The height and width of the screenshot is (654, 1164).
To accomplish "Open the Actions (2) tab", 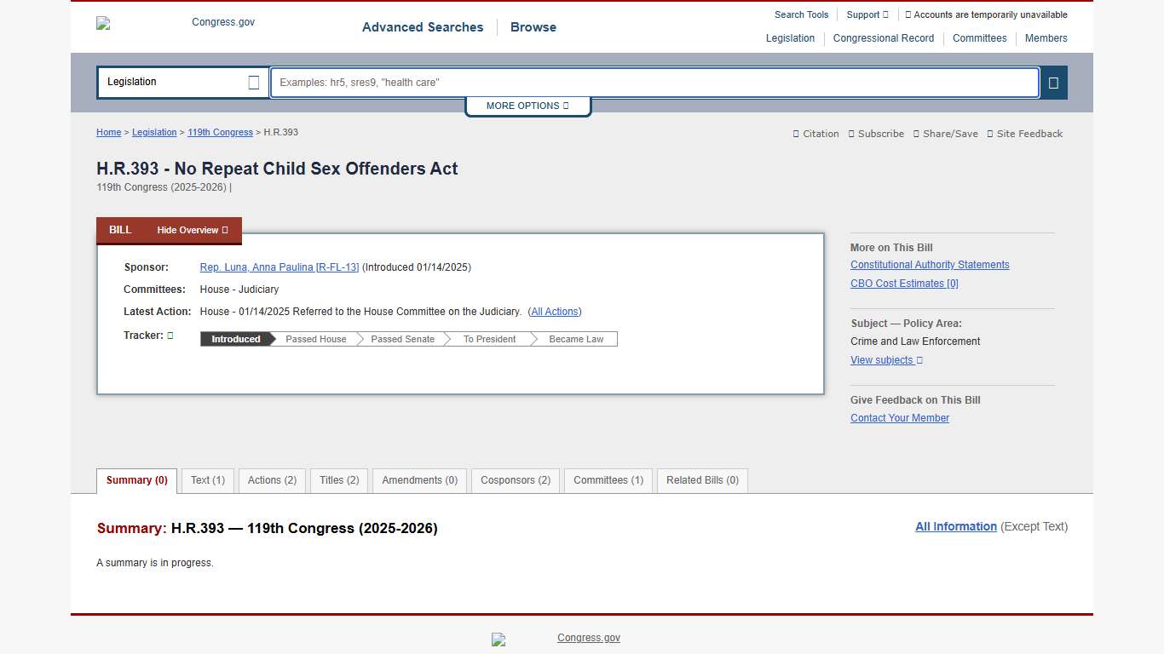I will pos(271,480).
